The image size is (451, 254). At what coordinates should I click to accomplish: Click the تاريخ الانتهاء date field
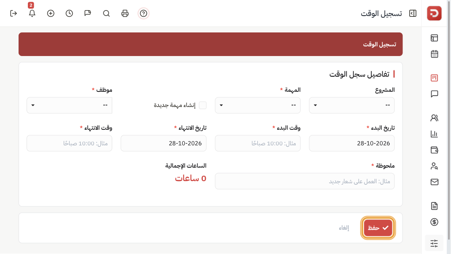pyautogui.click(x=164, y=143)
